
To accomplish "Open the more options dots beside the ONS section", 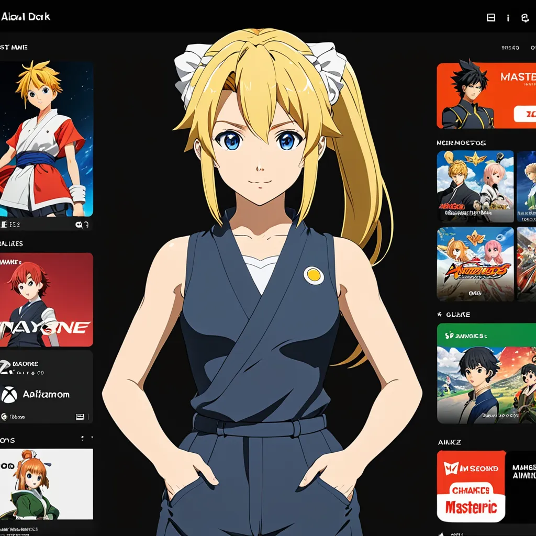I will (x=84, y=438).
